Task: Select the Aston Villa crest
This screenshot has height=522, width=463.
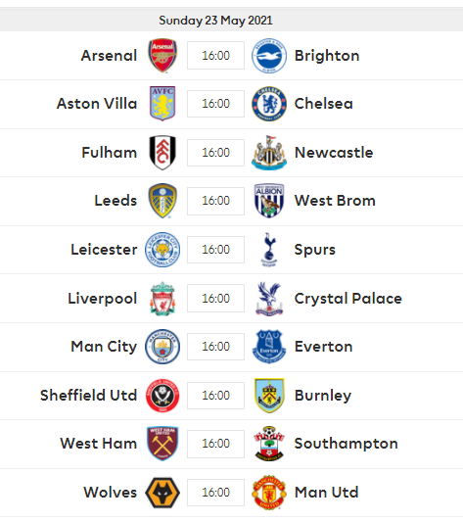Action: click(162, 104)
